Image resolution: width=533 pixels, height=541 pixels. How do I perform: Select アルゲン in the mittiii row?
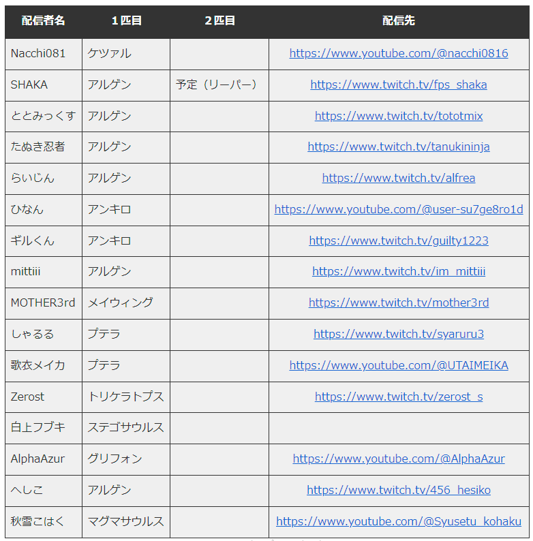click(109, 272)
